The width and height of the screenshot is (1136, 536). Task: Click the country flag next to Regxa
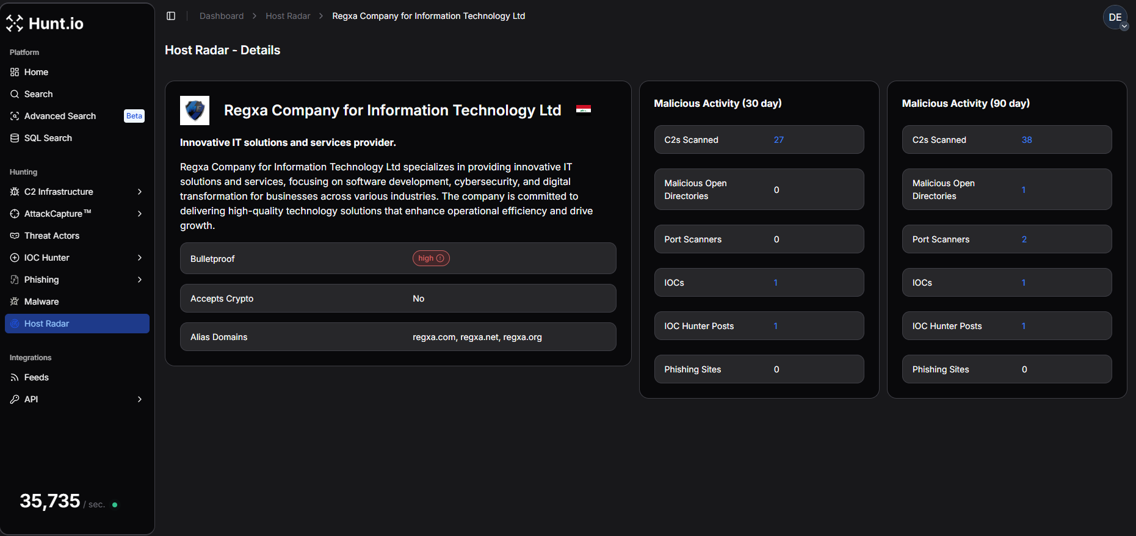(x=584, y=109)
